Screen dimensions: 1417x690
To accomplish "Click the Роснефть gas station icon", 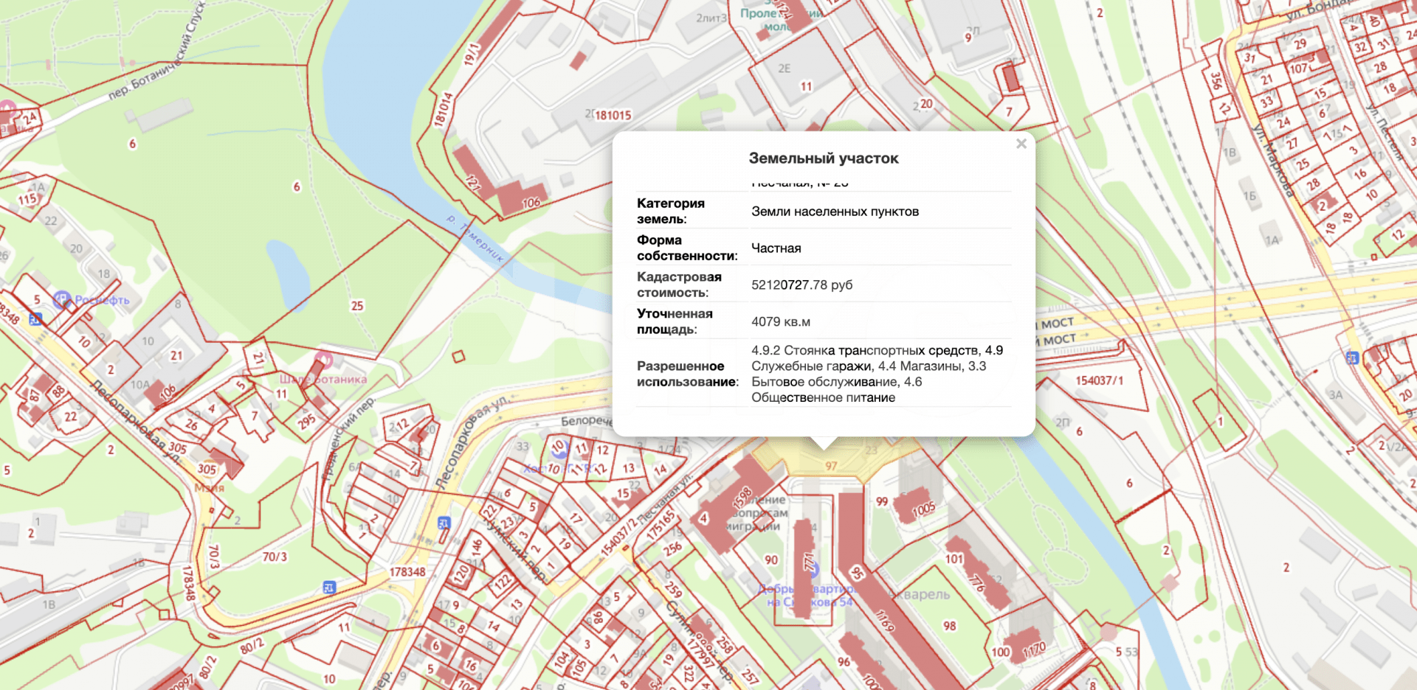I will click(61, 301).
